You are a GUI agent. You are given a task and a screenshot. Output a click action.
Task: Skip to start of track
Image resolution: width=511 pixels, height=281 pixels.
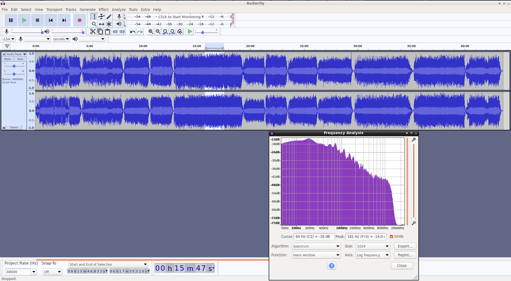point(51,20)
